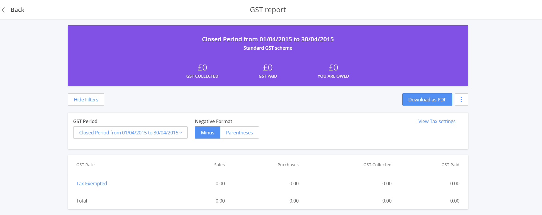Viewport: 542px width, 215px height.
Task: Click the Sales column header
Action: coord(219,165)
